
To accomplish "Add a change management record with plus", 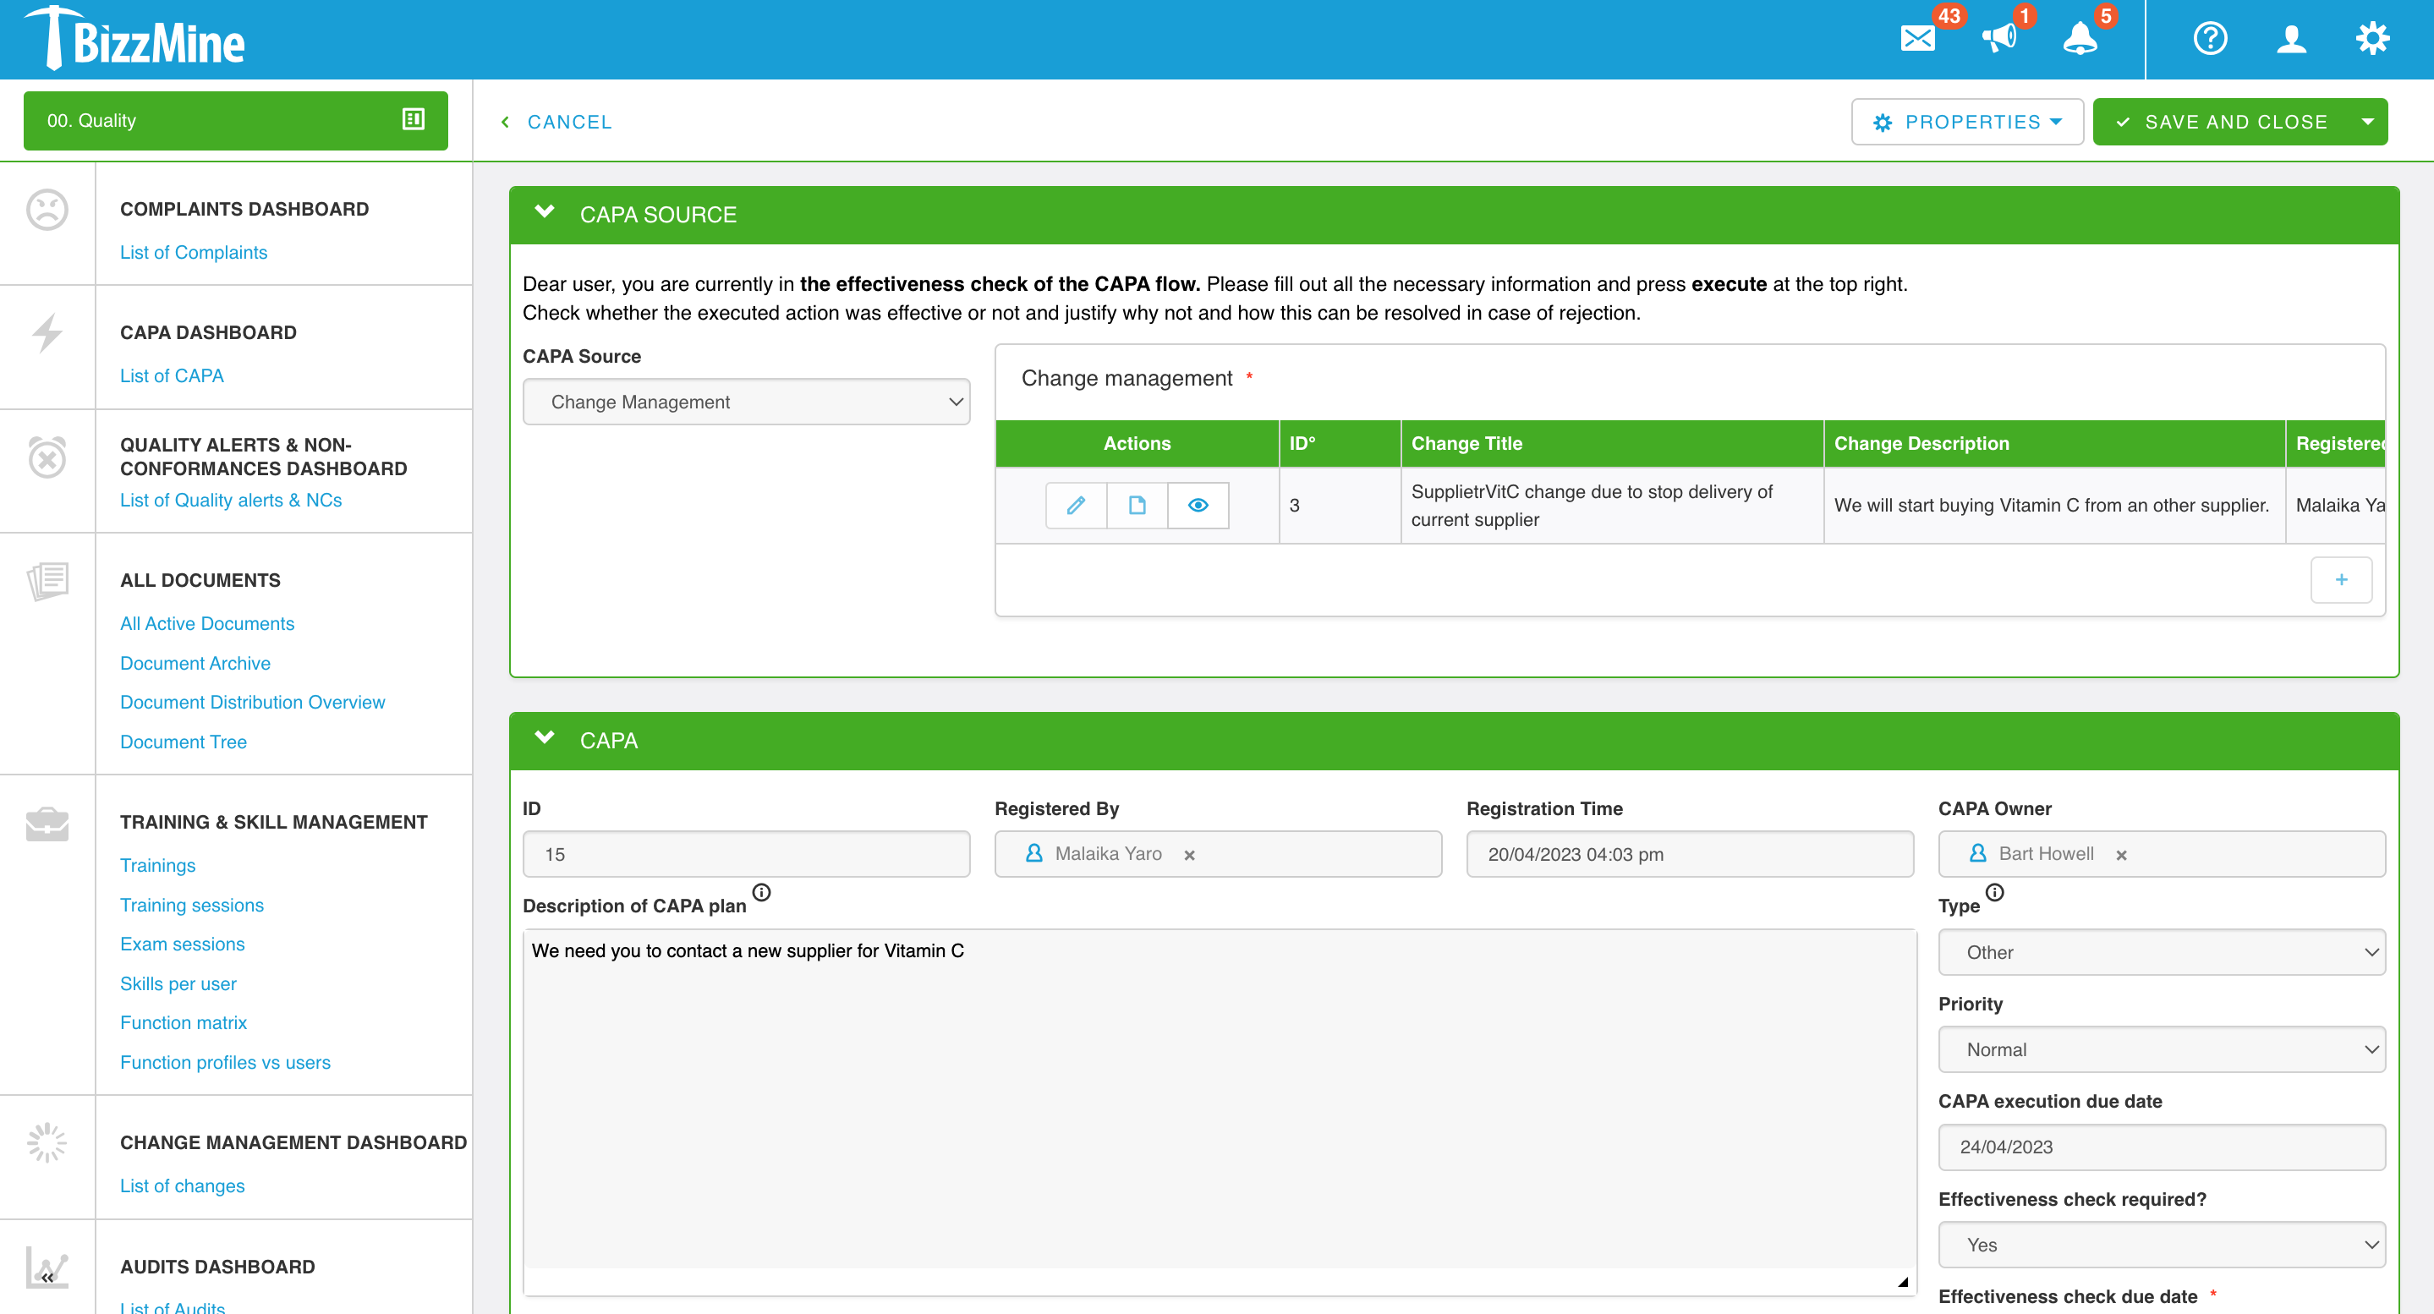I will (2340, 579).
